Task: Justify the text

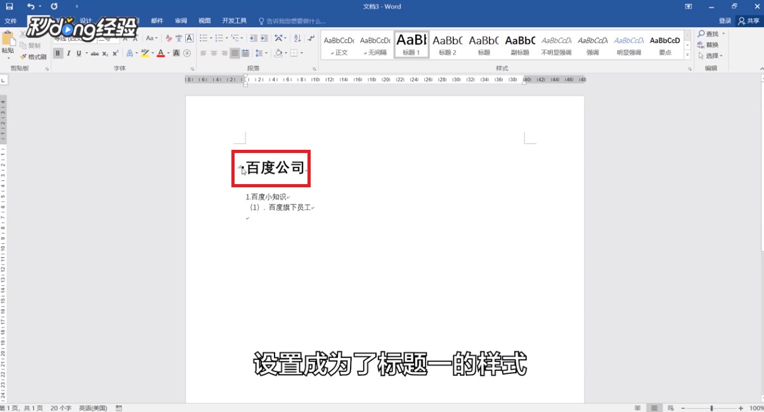Action: coord(235,53)
